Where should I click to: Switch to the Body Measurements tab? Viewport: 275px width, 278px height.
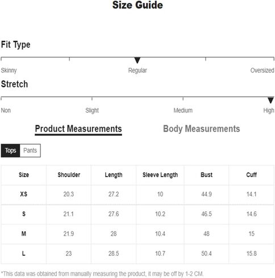pyautogui.click(x=202, y=129)
